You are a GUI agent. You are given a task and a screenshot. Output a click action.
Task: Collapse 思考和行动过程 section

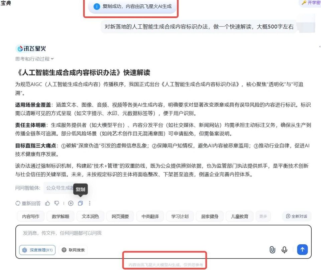click(x=34, y=59)
